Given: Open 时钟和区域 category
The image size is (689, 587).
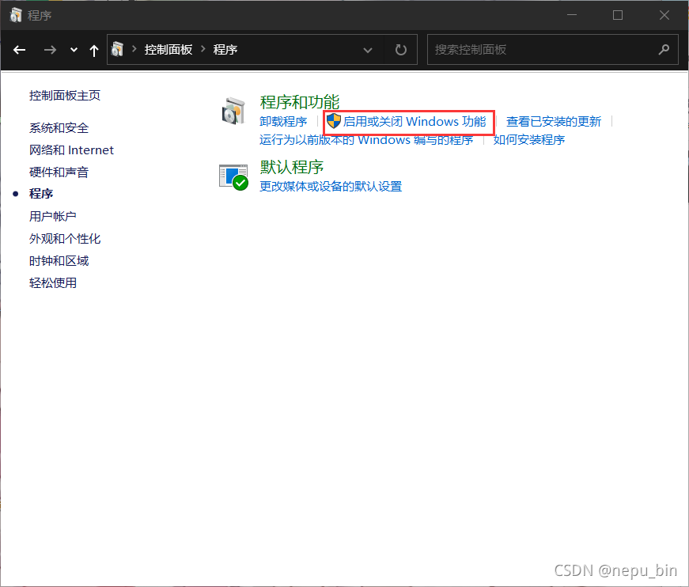Looking at the screenshot, I should tap(59, 261).
